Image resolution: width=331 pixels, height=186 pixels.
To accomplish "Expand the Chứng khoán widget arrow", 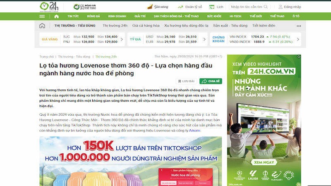I will click(298, 39).
